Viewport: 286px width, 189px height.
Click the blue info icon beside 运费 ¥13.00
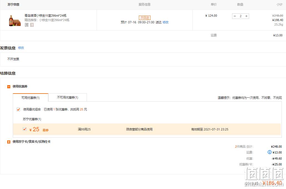269,152
